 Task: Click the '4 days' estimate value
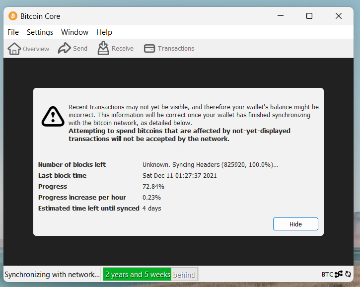[152, 208]
